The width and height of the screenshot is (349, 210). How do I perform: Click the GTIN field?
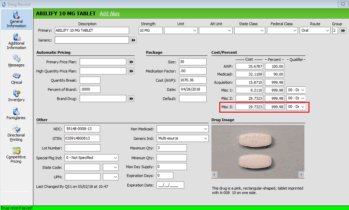click(82, 139)
